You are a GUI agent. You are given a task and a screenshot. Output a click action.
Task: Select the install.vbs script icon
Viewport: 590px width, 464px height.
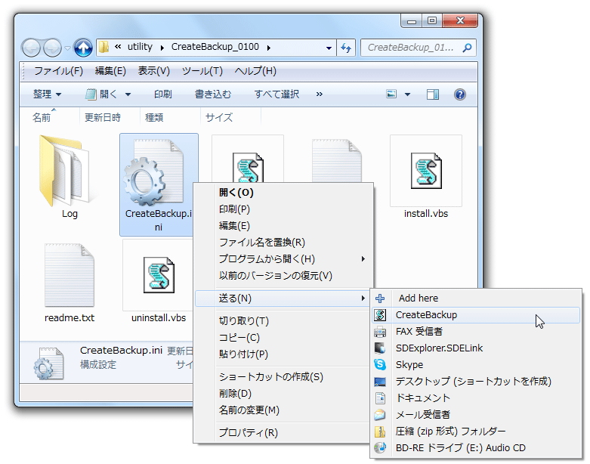click(x=426, y=171)
